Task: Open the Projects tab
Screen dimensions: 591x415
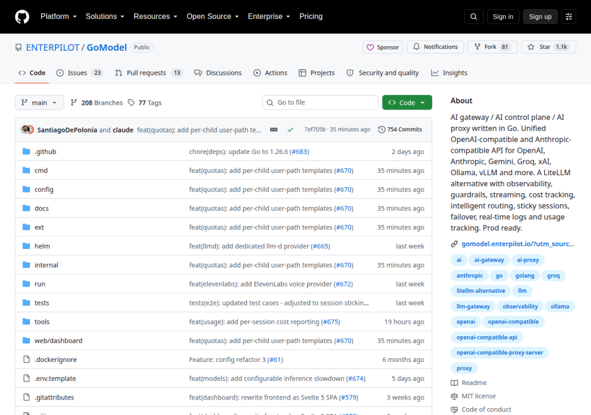Action: pos(317,73)
